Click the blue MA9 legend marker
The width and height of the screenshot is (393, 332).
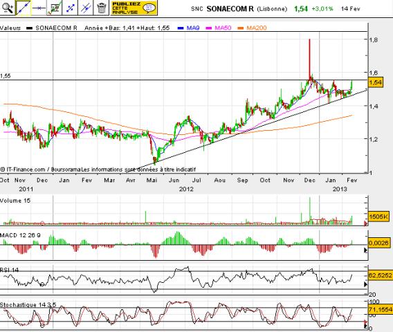pos(181,28)
